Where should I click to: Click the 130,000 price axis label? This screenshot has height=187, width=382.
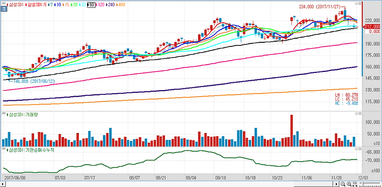pyautogui.click(x=372, y=90)
